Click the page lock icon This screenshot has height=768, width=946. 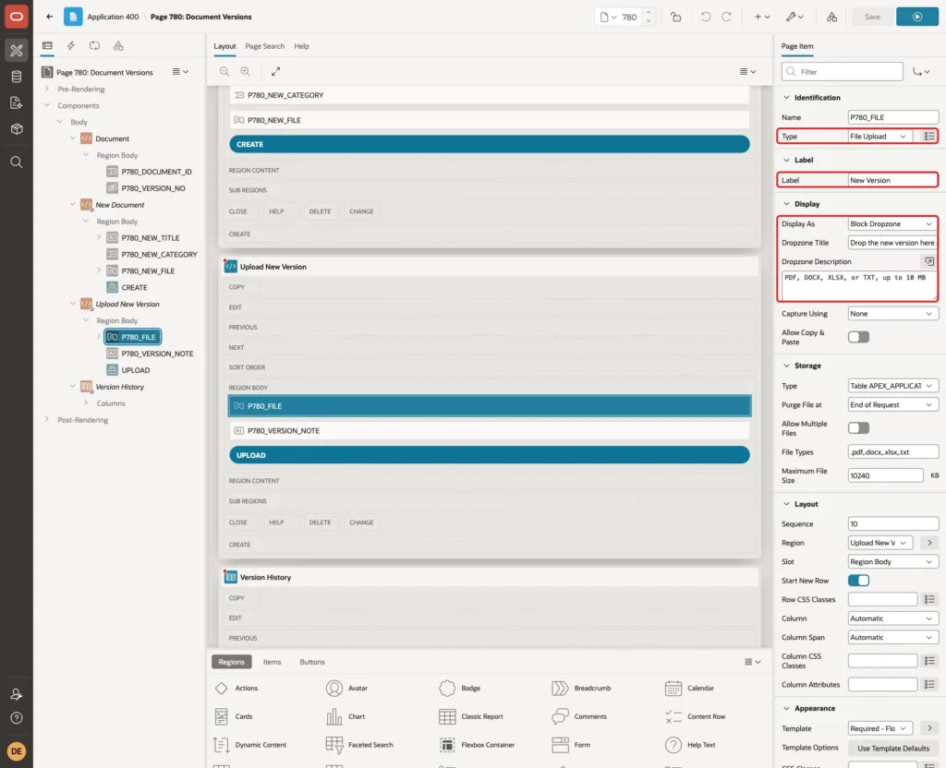(x=675, y=17)
